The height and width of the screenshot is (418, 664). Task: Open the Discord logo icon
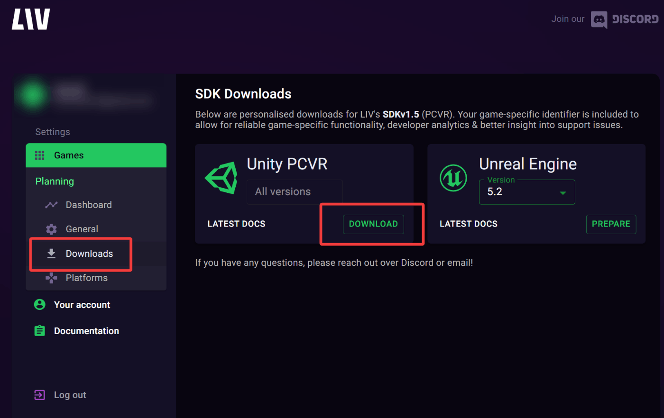pyautogui.click(x=599, y=19)
